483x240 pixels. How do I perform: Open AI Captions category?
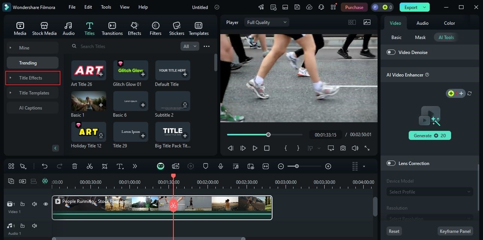[33, 108]
